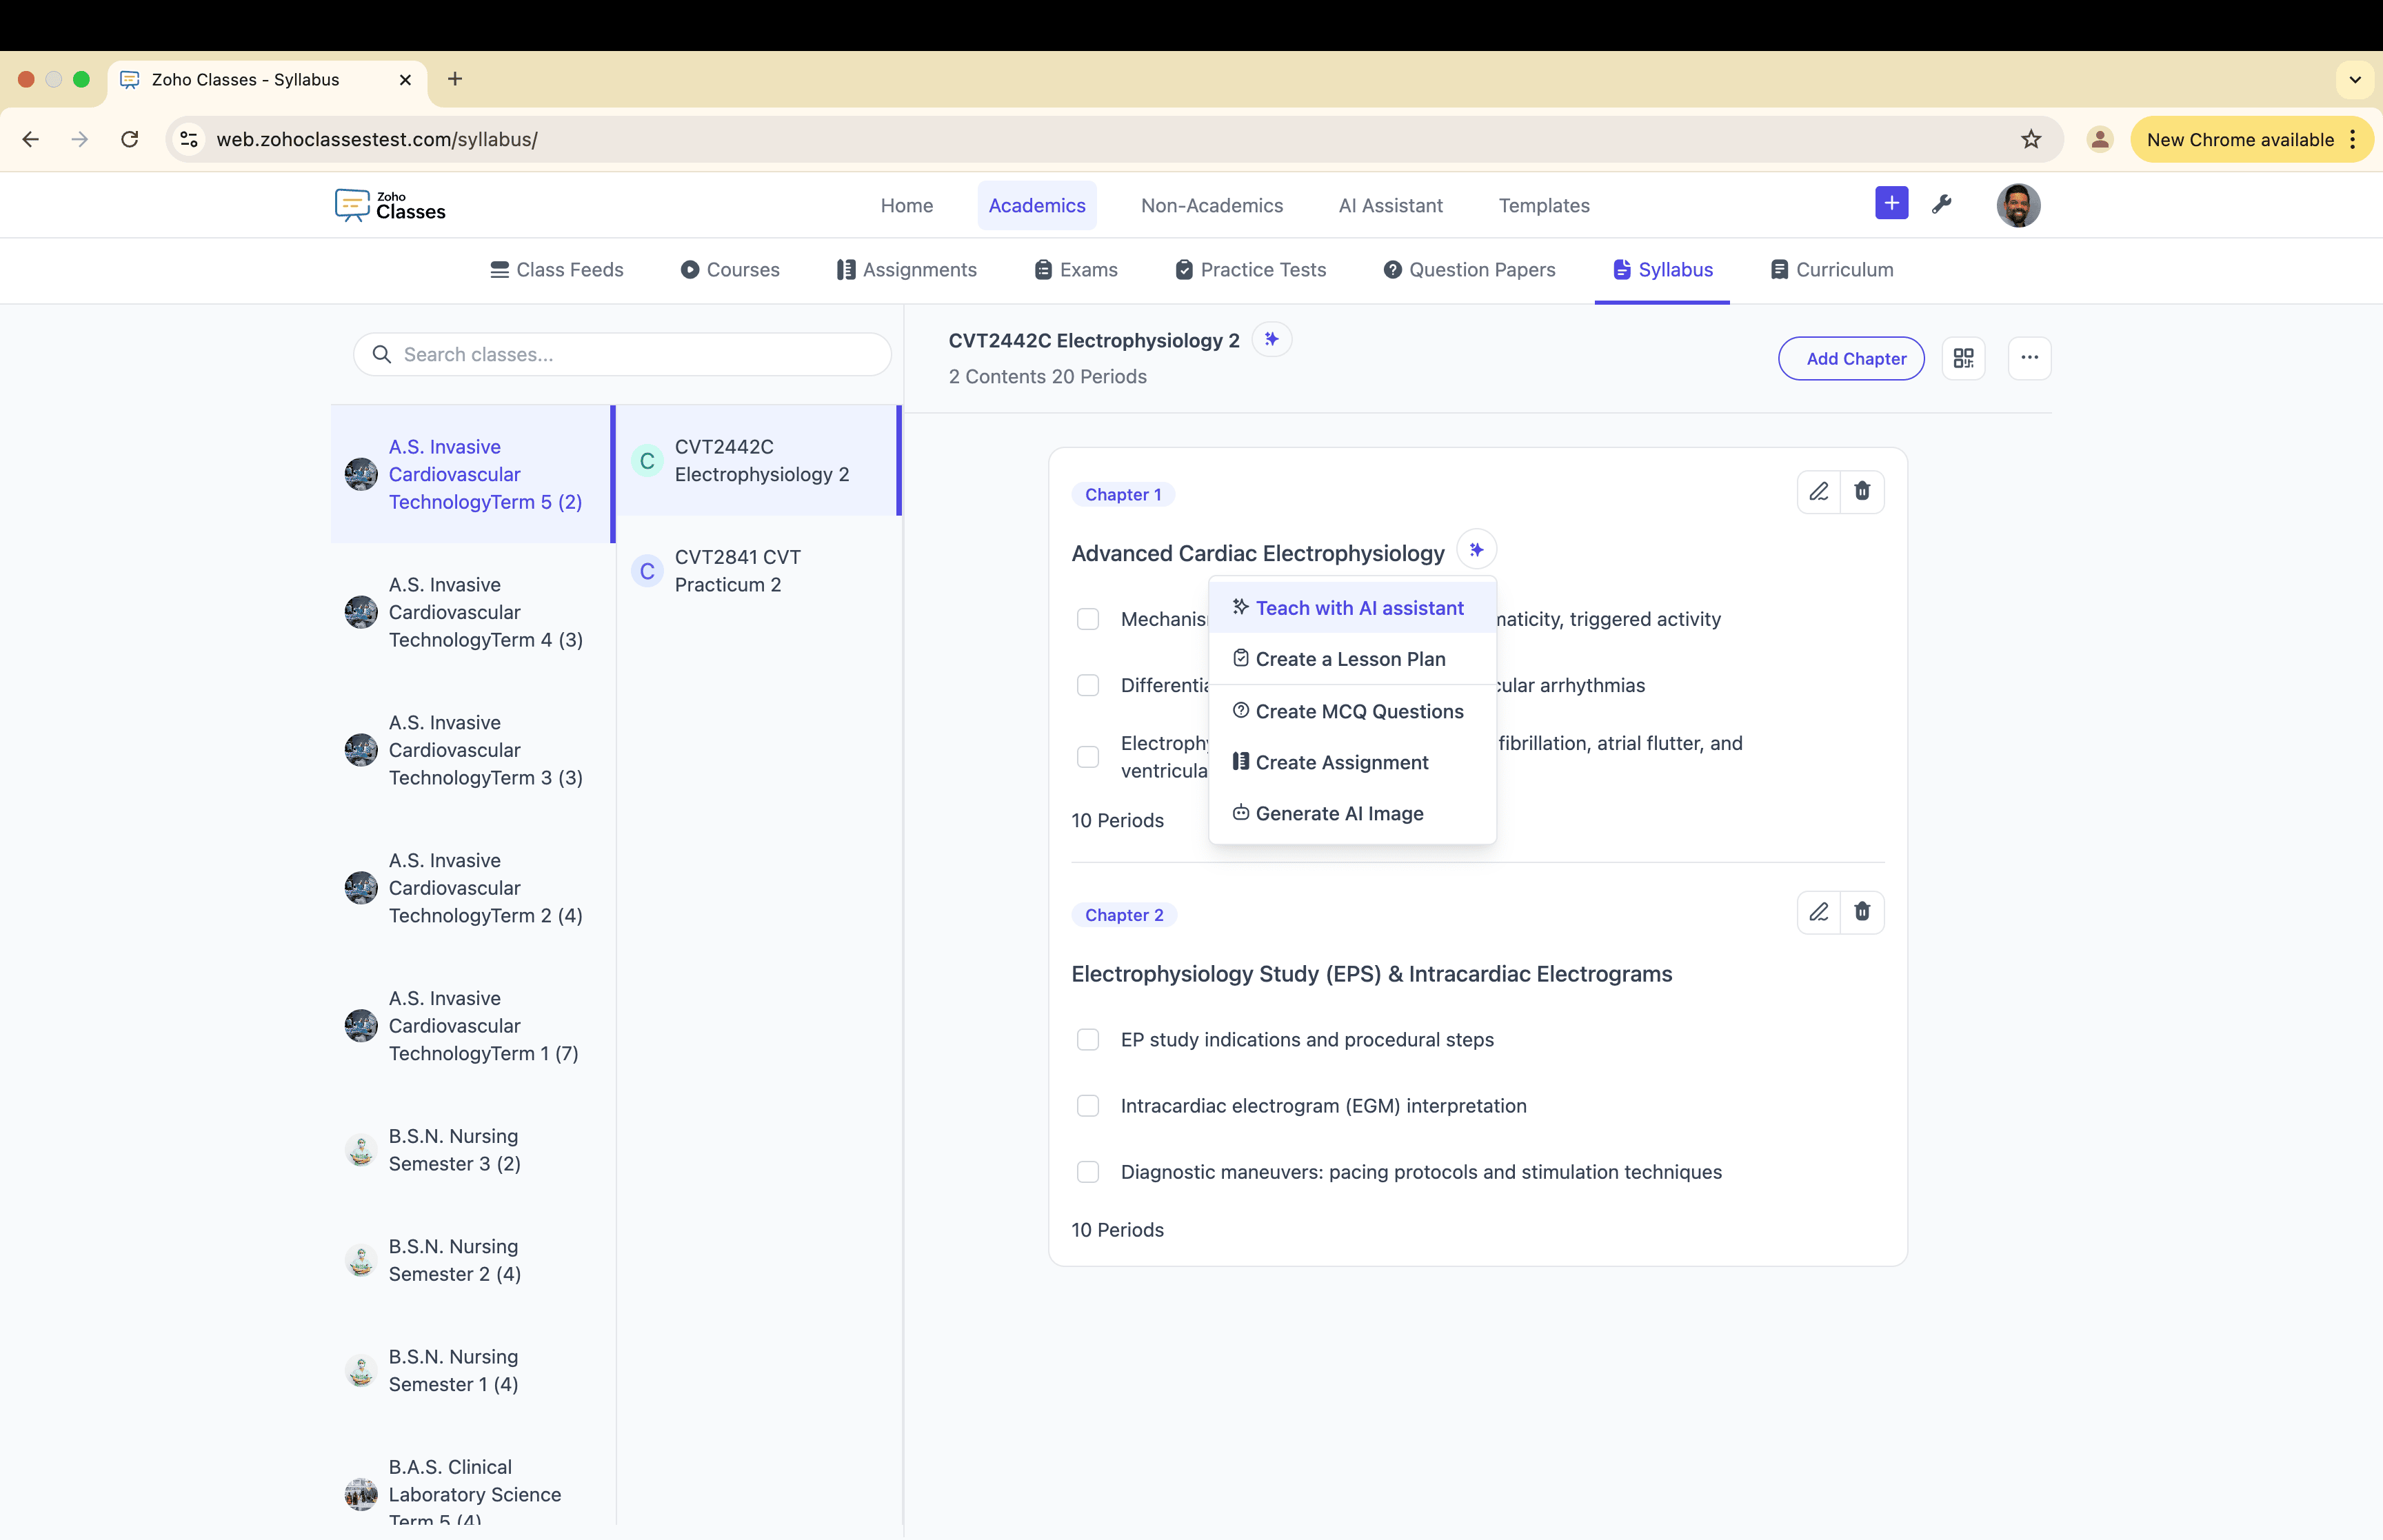The image size is (2383, 1540).
Task: Check the Diagnostic maneuvers checkbox
Action: [x=1088, y=1172]
